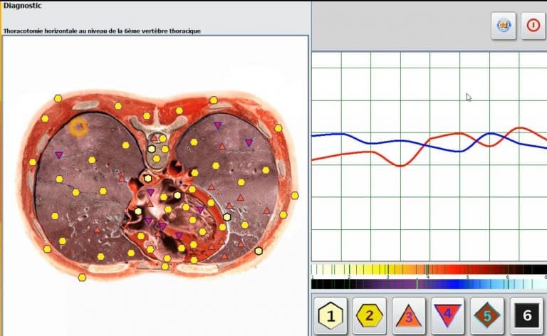Viewport: 547px width, 336px height.
Task: Click the black square level 6 button
Action: pyautogui.click(x=526, y=313)
